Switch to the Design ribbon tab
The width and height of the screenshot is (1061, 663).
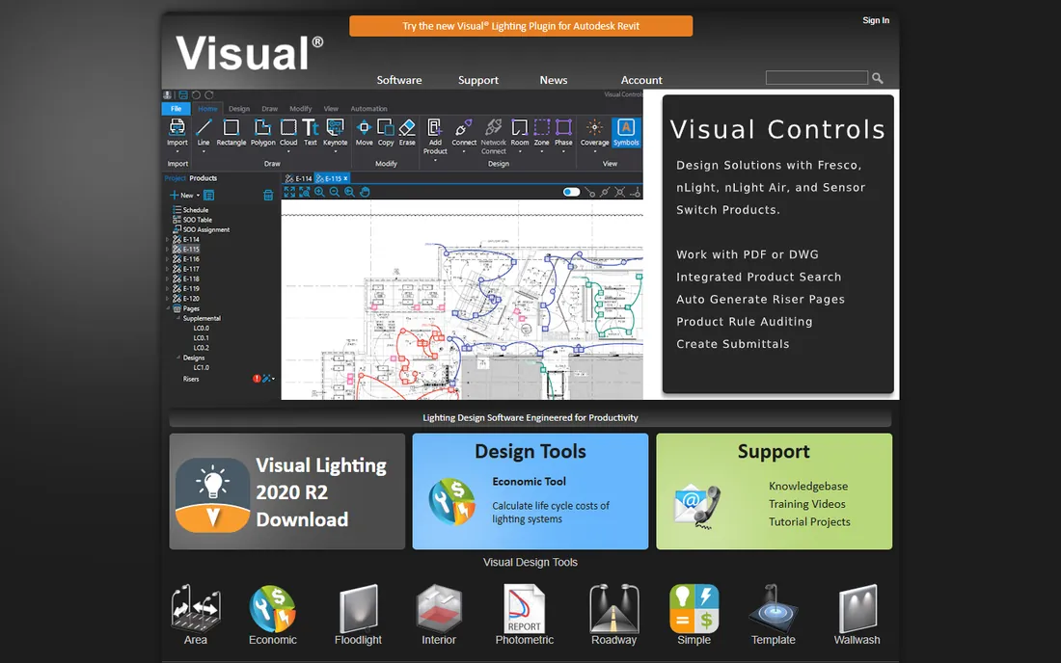tap(239, 109)
